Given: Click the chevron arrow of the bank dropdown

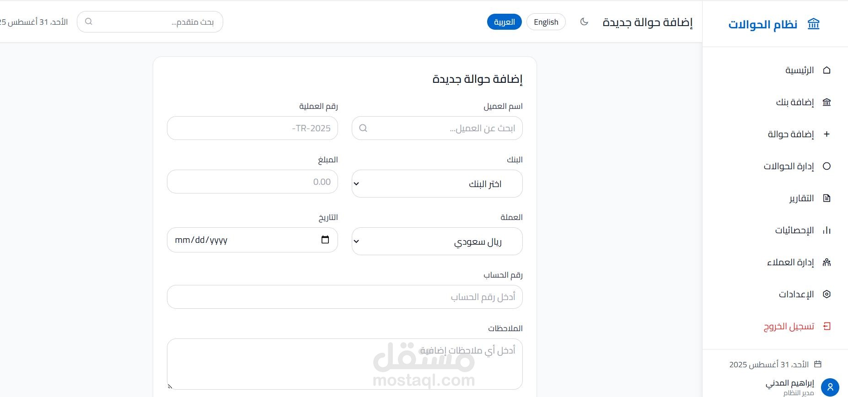Looking at the screenshot, I should pos(356,184).
